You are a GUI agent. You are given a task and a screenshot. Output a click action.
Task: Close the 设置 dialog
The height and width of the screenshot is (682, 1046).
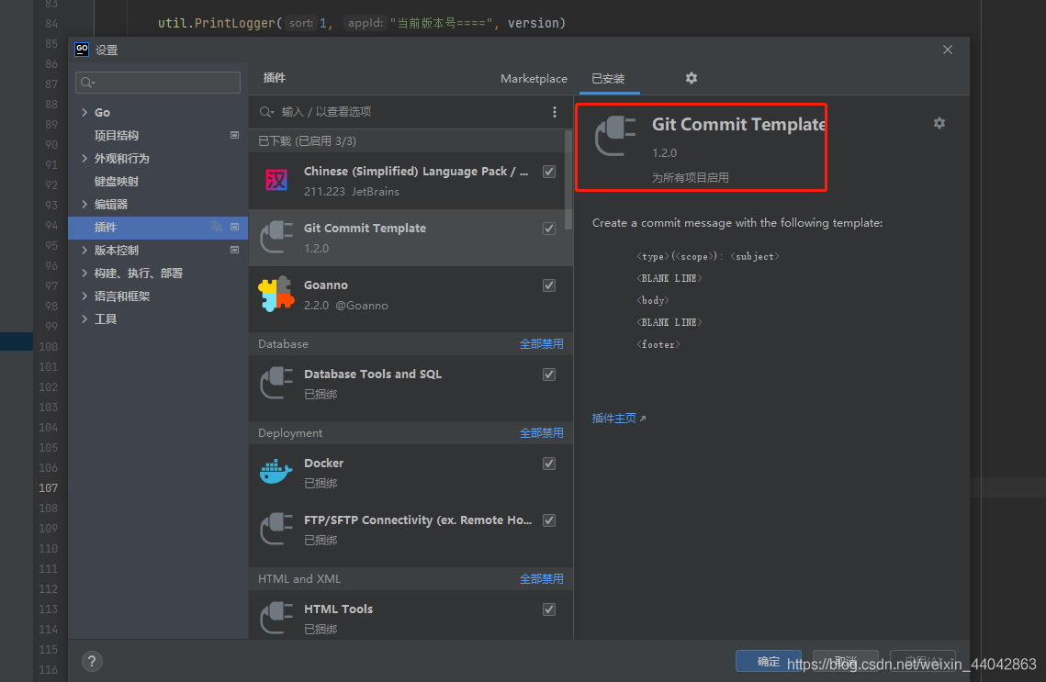pyautogui.click(x=947, y=50)
